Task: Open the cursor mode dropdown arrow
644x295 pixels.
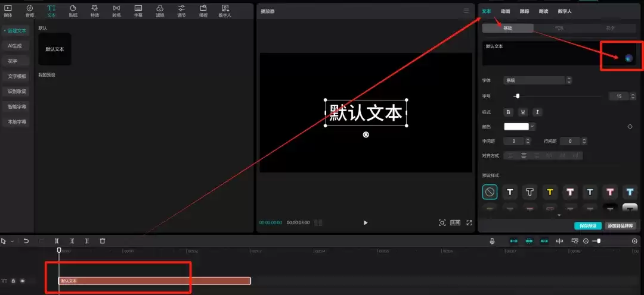Action: pyautogui.click(x=12, y=241)
